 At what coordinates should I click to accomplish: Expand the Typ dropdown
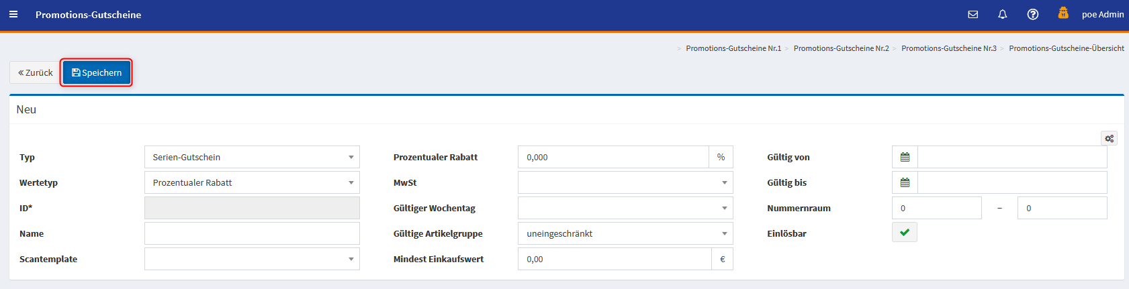[x=252, y=157]
